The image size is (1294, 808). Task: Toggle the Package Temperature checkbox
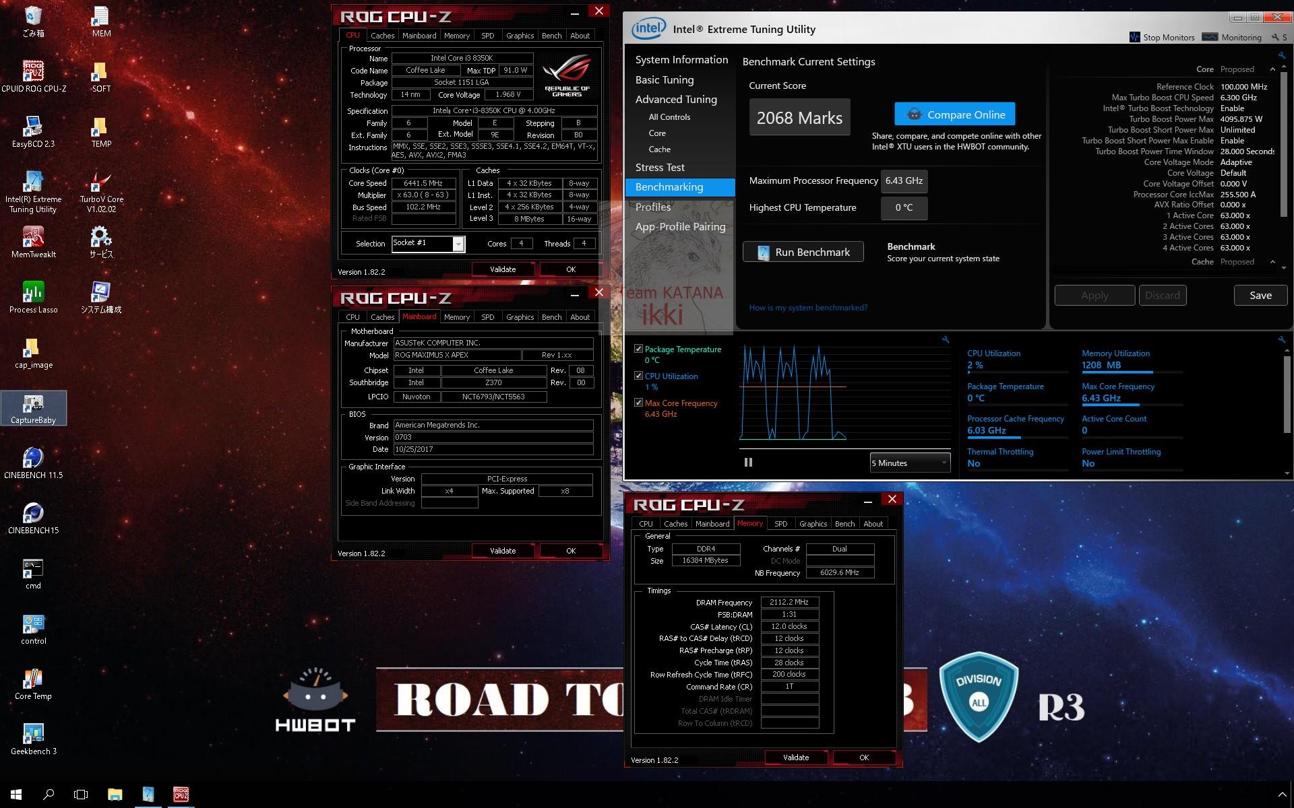point(638,349)
